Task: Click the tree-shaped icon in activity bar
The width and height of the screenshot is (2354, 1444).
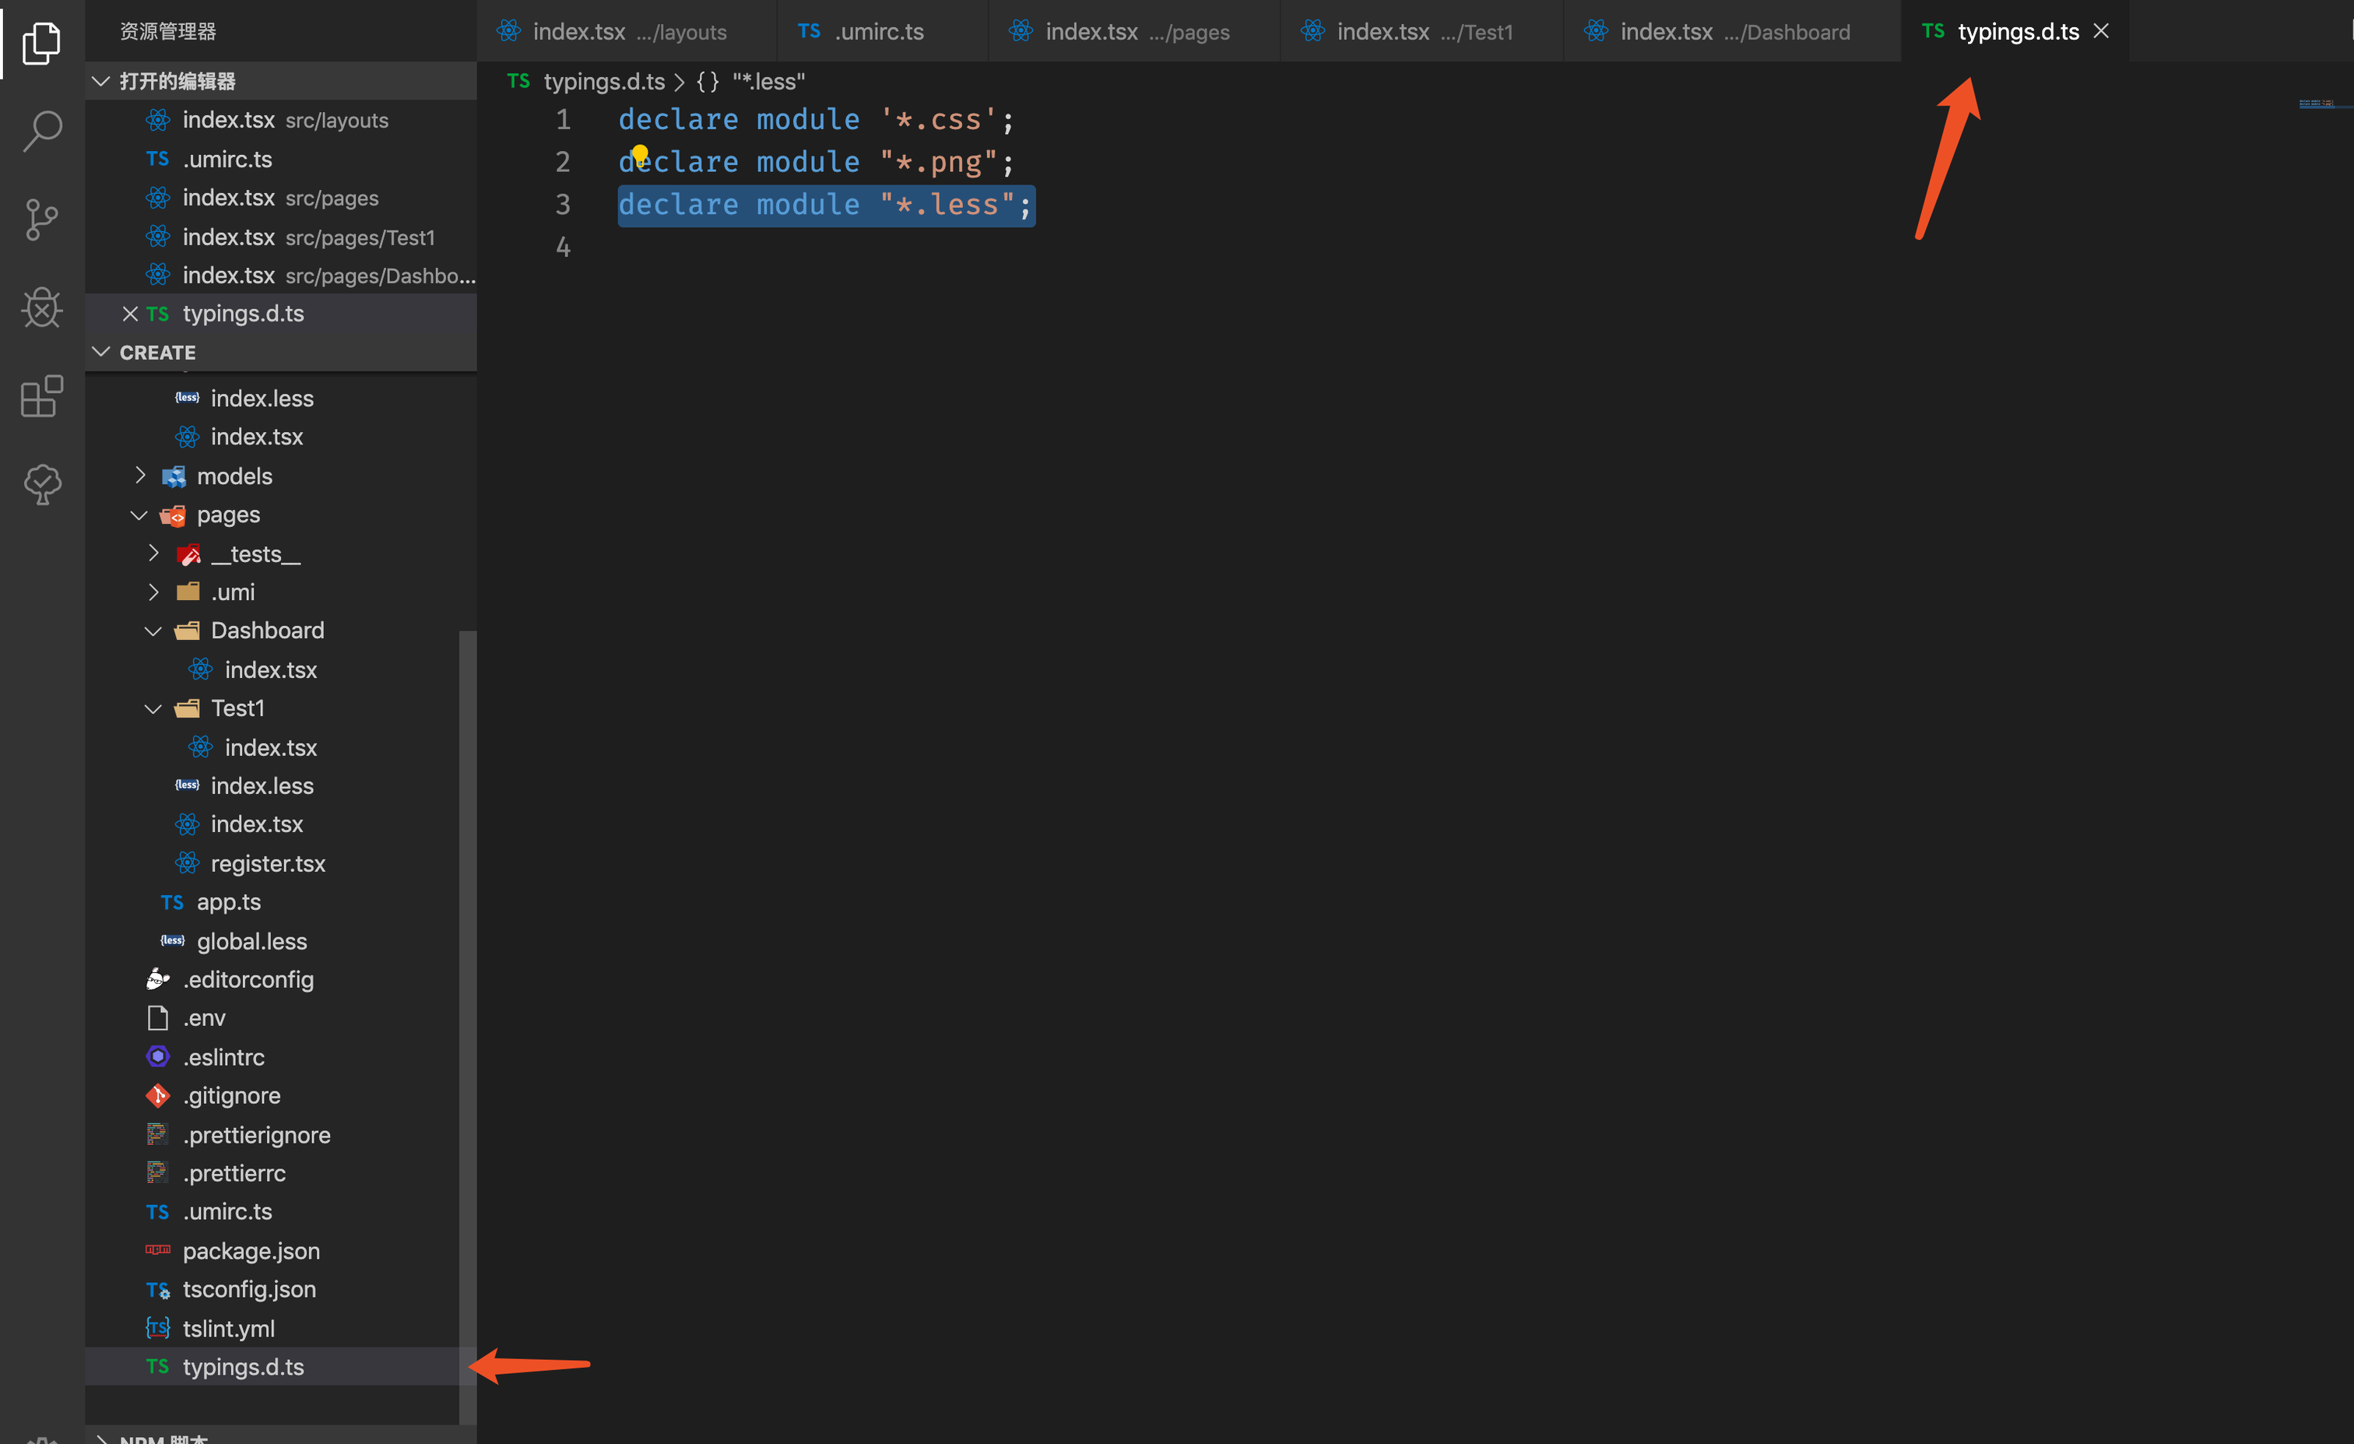Action: [x=41, y=484]
